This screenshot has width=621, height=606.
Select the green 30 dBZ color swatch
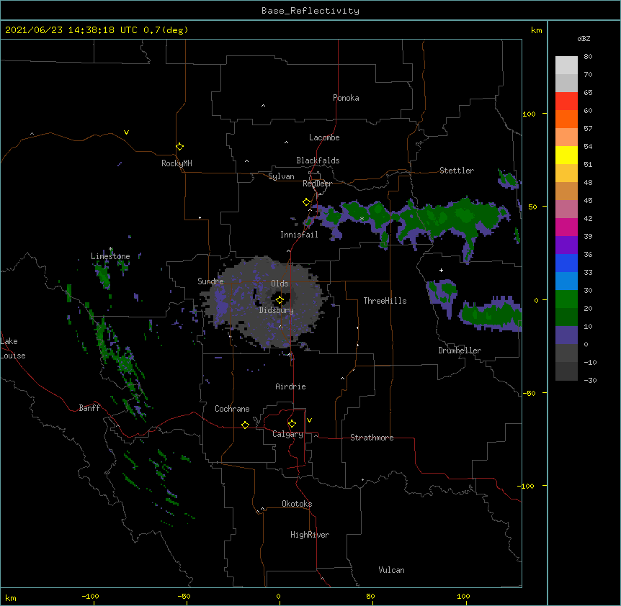click(566, 299)
